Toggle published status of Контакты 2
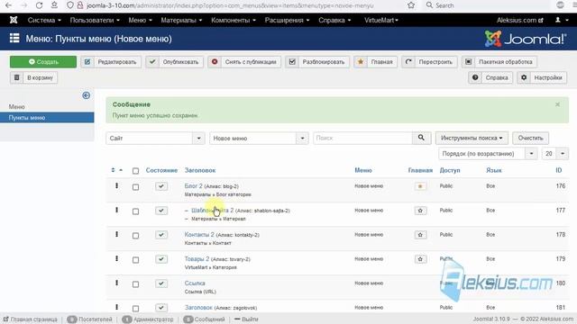 pos(161,235)
